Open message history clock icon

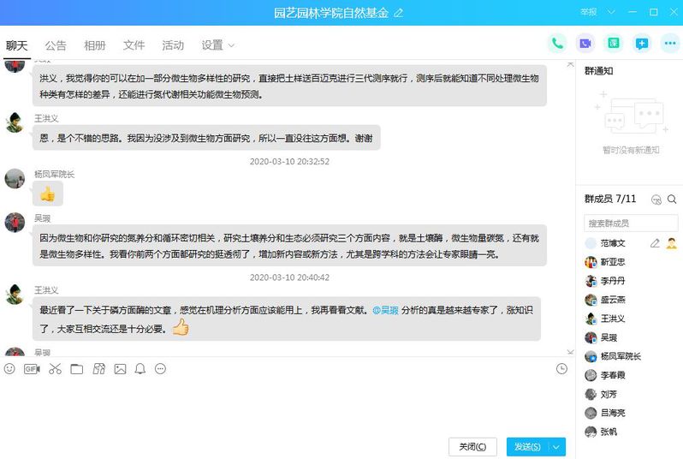click(x=561, y=369)
